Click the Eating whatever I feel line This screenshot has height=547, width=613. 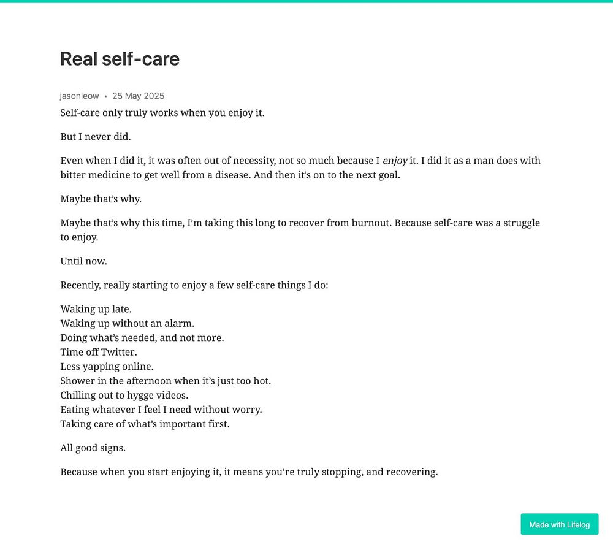161,410
